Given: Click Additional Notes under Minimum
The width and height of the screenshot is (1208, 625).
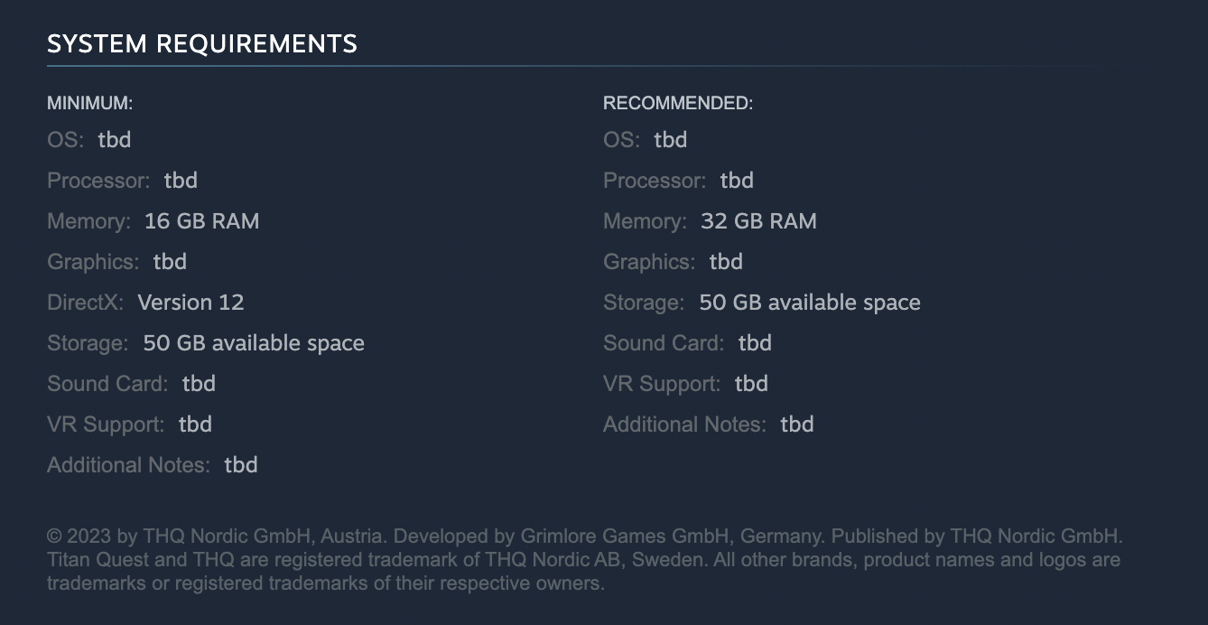Looking at the screenshot, I should 152,465.
